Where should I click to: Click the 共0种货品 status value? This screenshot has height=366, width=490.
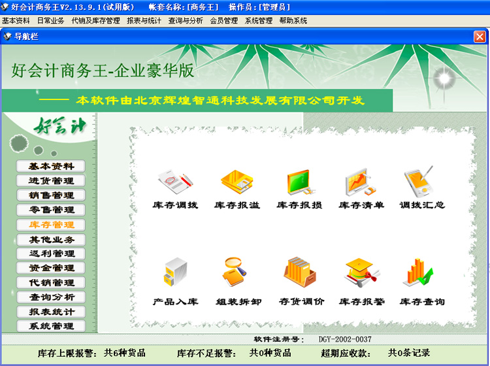(270, 353)
